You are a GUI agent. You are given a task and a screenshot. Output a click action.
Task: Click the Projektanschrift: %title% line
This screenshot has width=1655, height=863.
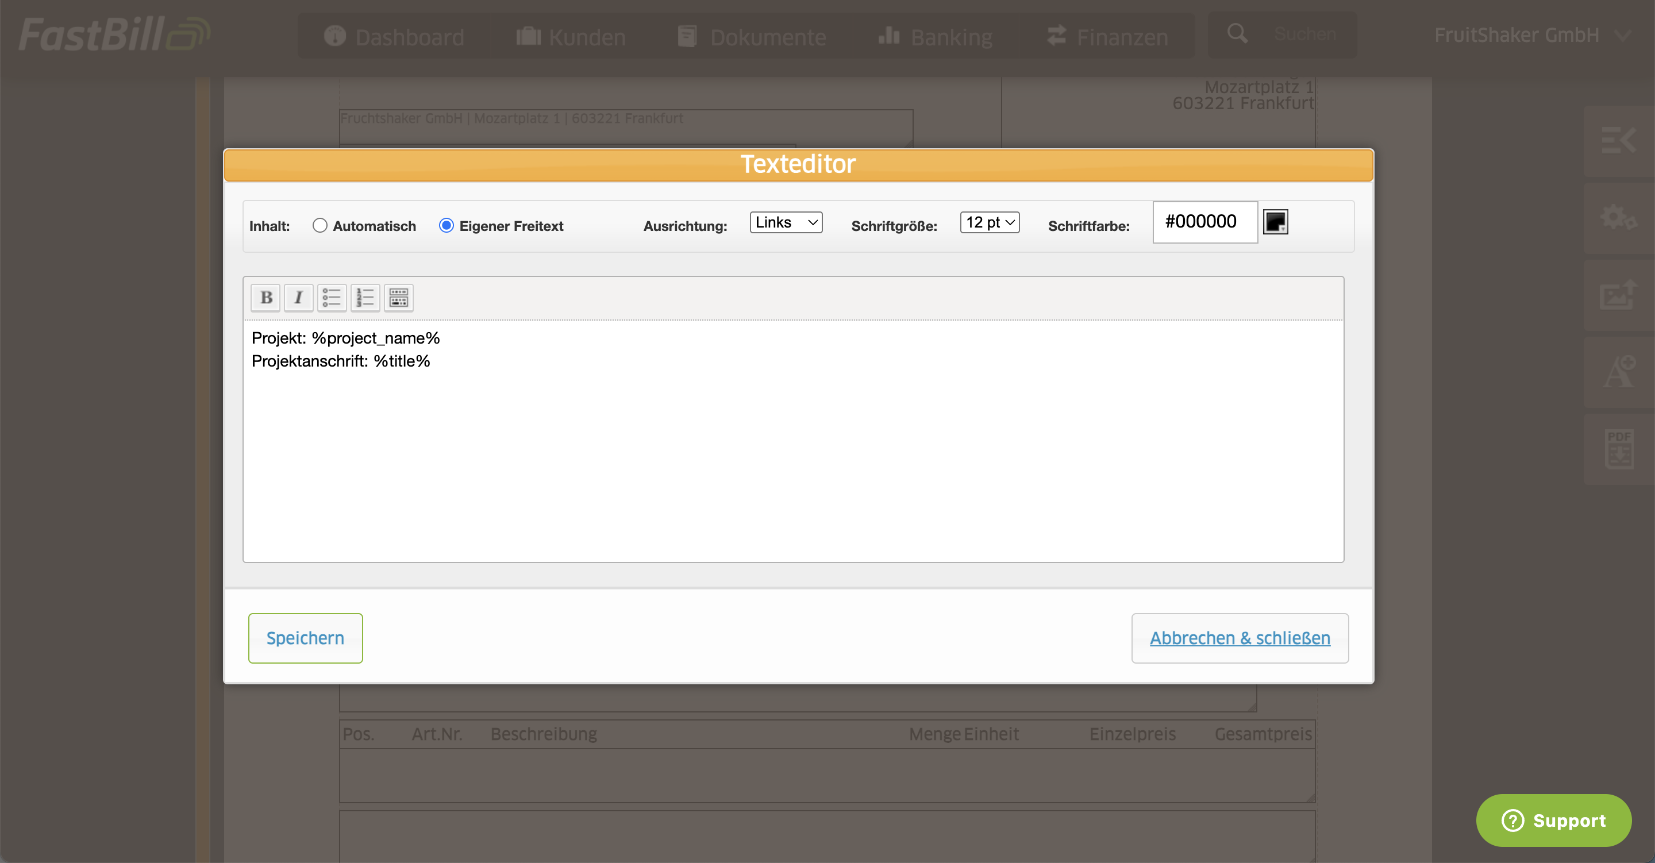click(341, 361)
